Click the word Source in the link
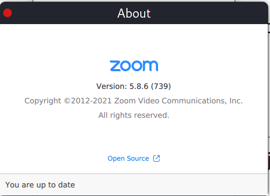Screen dimensions: 270x196 138,159
